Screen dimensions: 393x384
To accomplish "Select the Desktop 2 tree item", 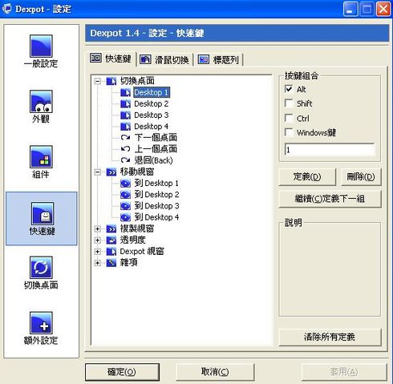I will pyautogui.click(x=152, y=103).
